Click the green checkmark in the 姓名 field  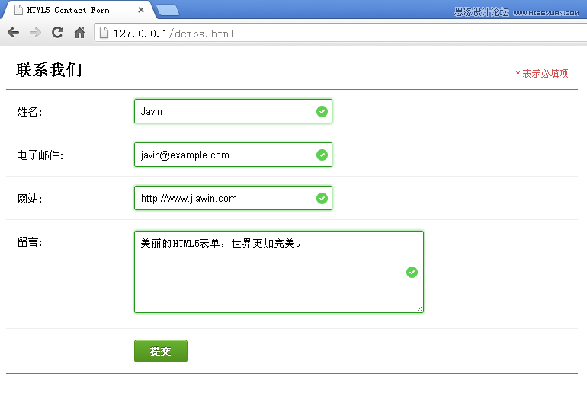click(322, 111)
